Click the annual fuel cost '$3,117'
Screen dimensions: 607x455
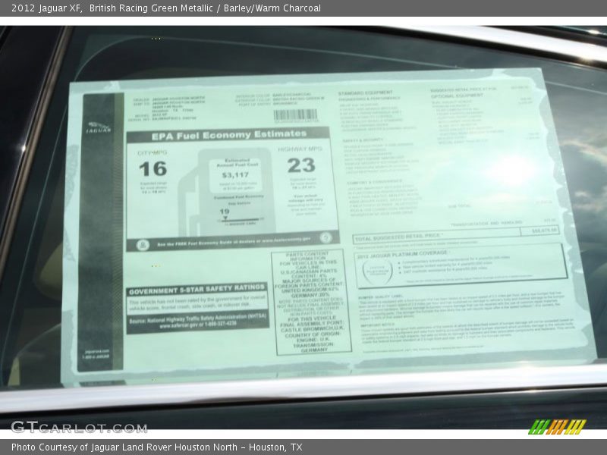pyautogui.click(x=235, y=175)
